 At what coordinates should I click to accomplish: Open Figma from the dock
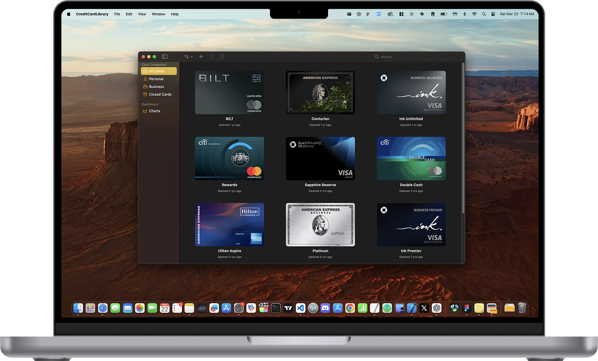pos(467,308)
